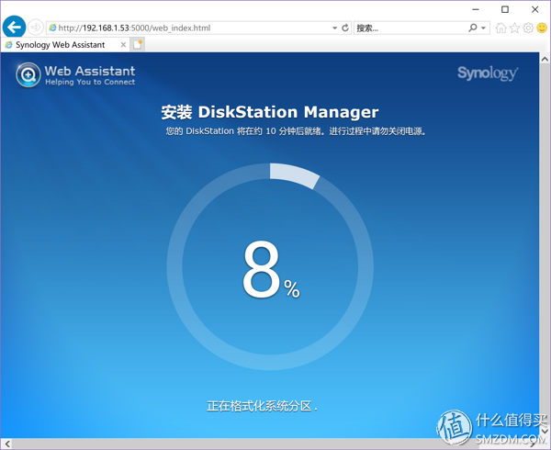Image resolution: width=551 pixels, height=450 pixels.
Task: Click the Synology brand logo
Action: [488, 73]
